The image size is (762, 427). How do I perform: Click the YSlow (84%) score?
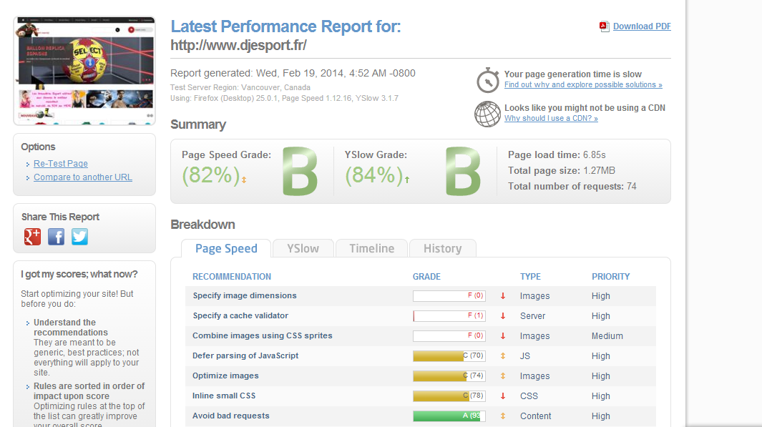(x=374, y=175)
